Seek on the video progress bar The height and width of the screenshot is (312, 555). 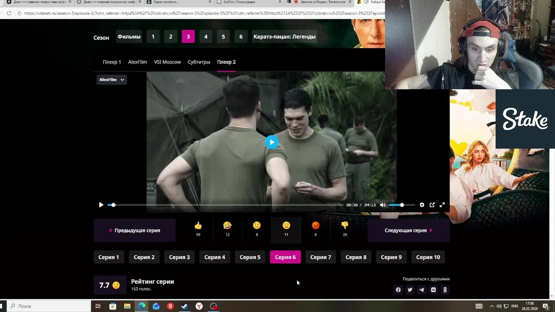[x=225, y=205]
